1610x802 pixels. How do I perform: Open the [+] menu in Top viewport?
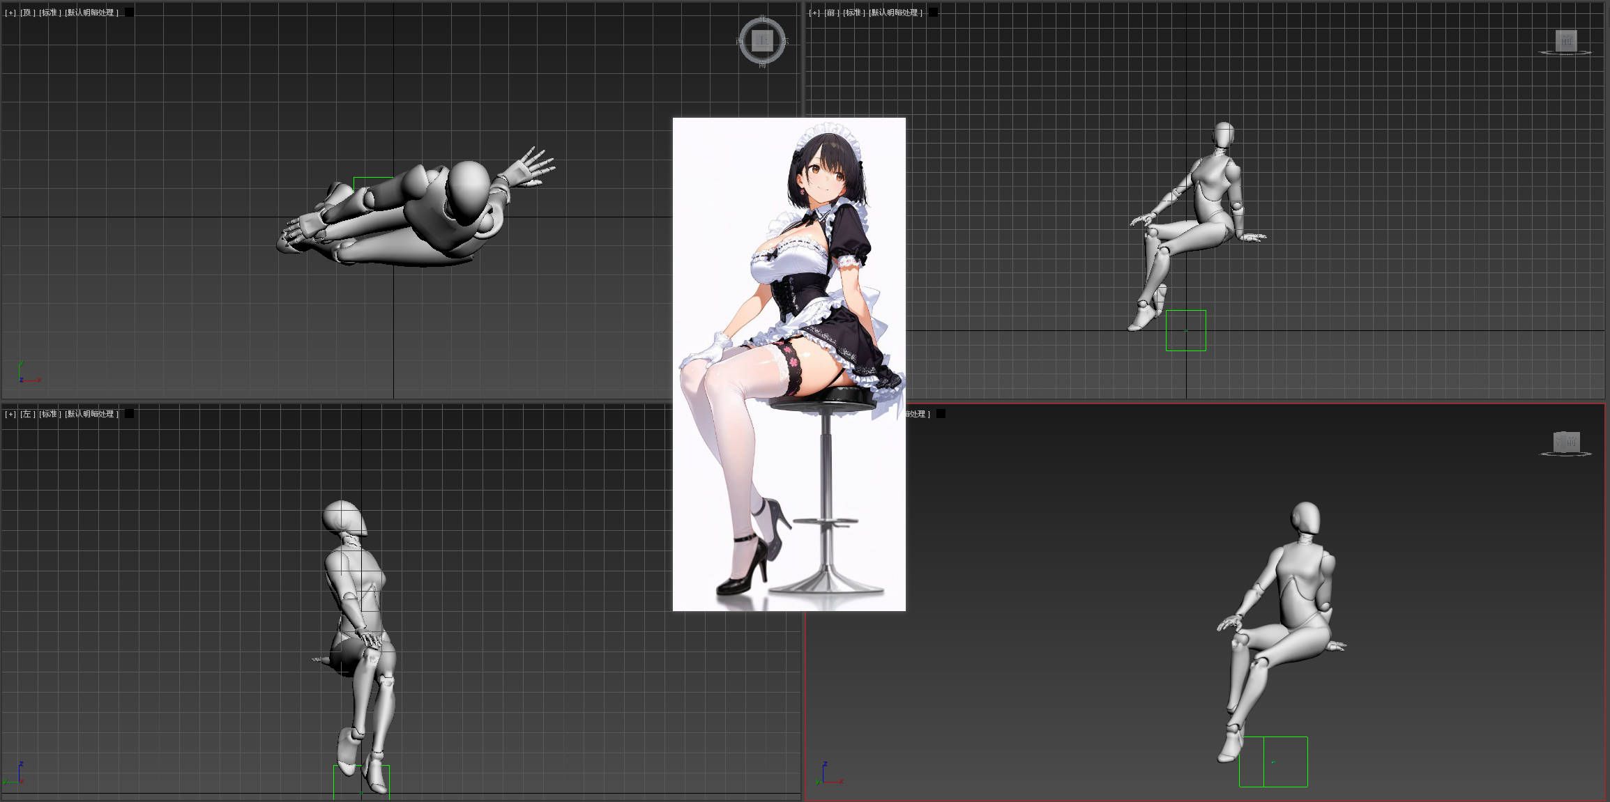click(10, 13)
